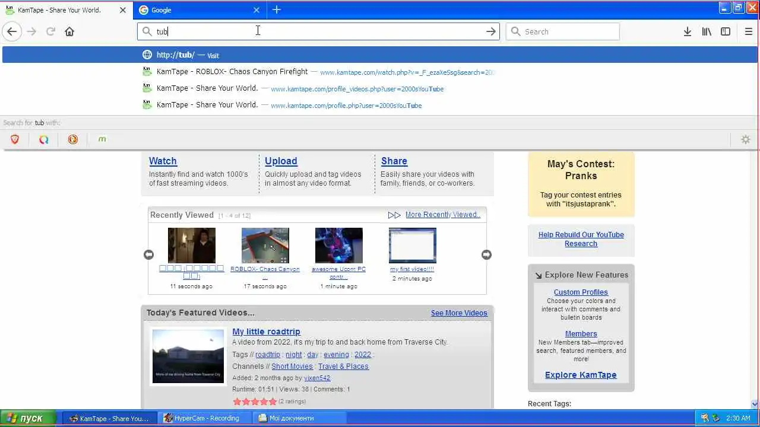Click the evening tag link

point(336,355)
